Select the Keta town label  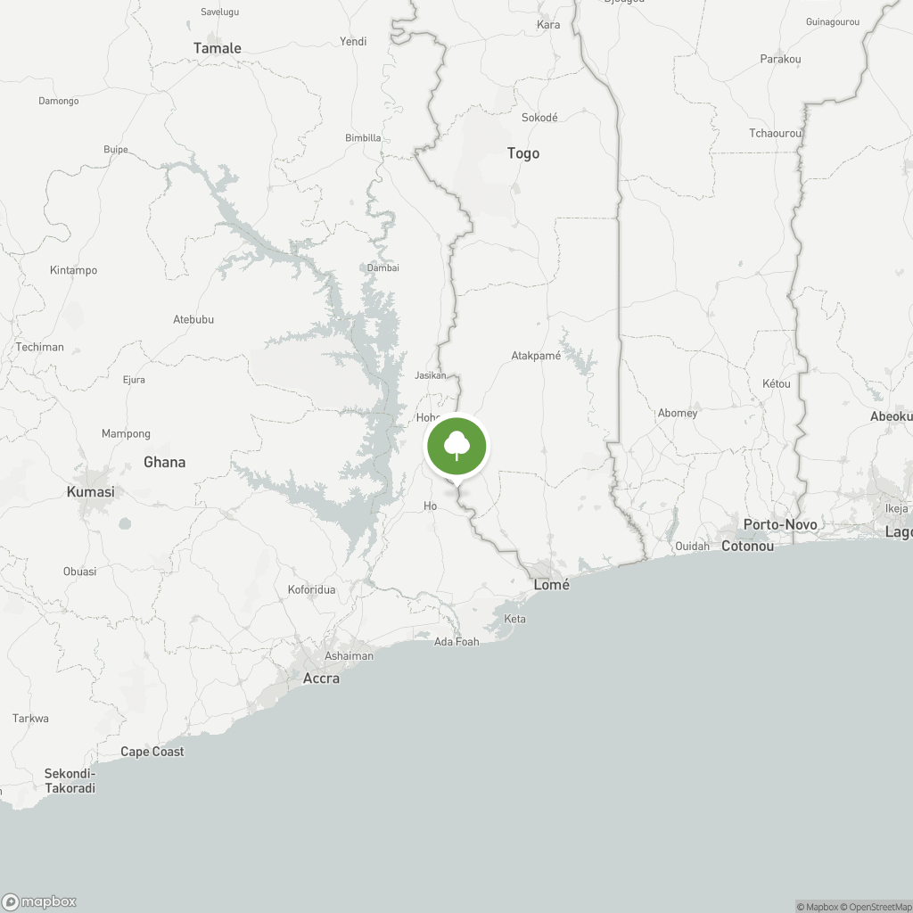point(514,619)
